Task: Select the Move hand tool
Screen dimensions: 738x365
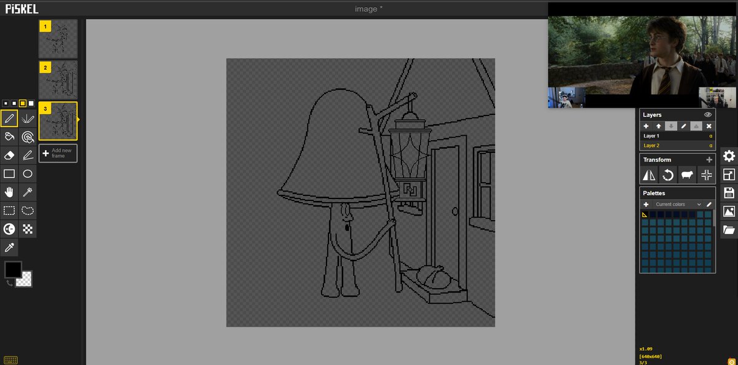Action: tap(9, 192)
